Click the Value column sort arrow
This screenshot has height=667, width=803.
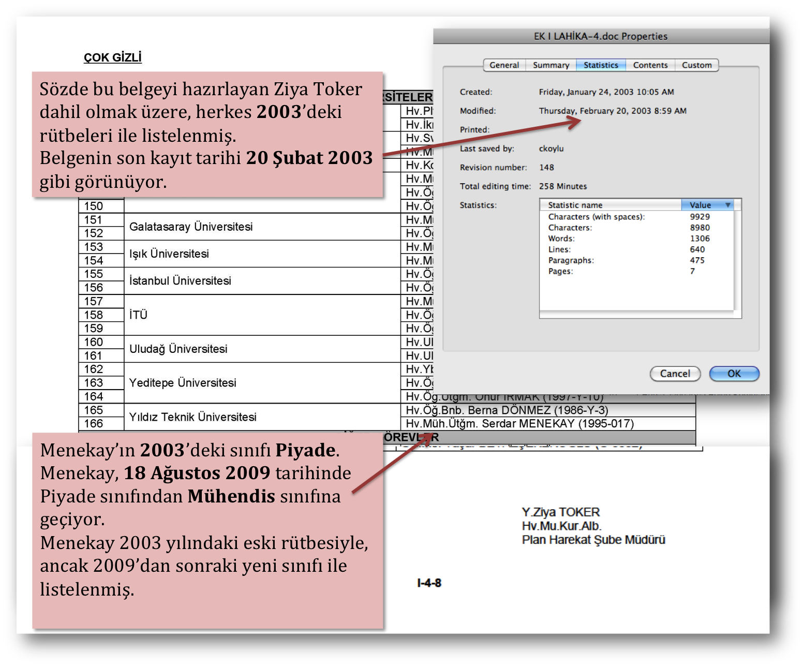pos(728,205)
